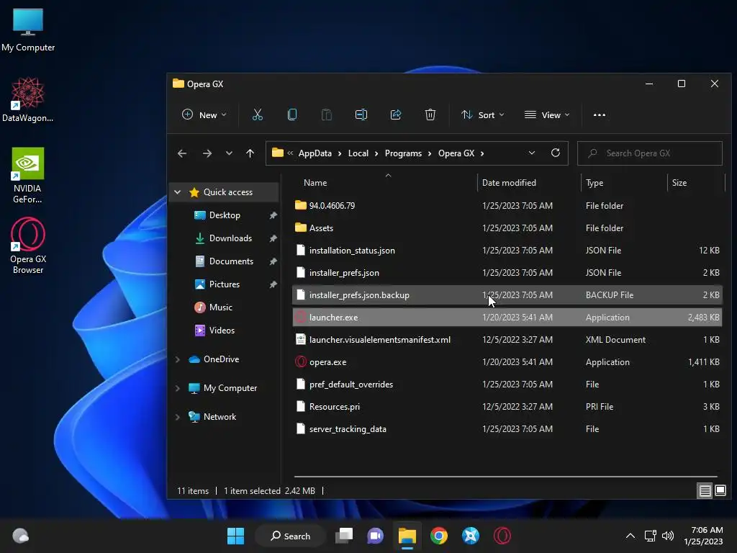This screenshot has width=737, height=553.
Task: Click the network icon in system tray
Action: [651, 536]
